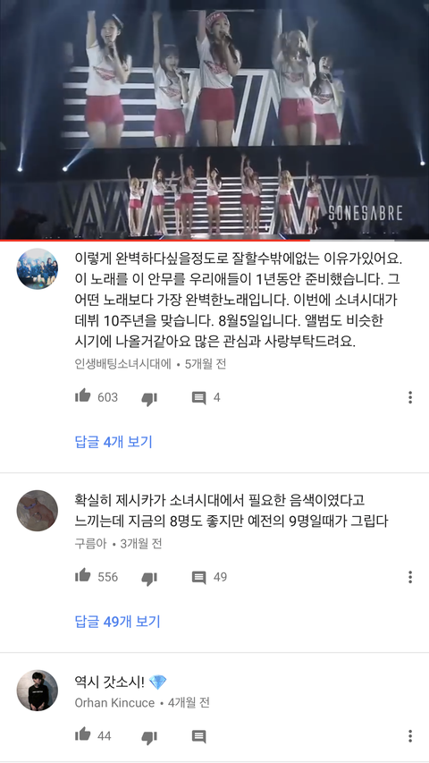Screen dimensions: 429x763
Task: Dislike the comment by 인생배팅소녀시대에
Action: 149,399
